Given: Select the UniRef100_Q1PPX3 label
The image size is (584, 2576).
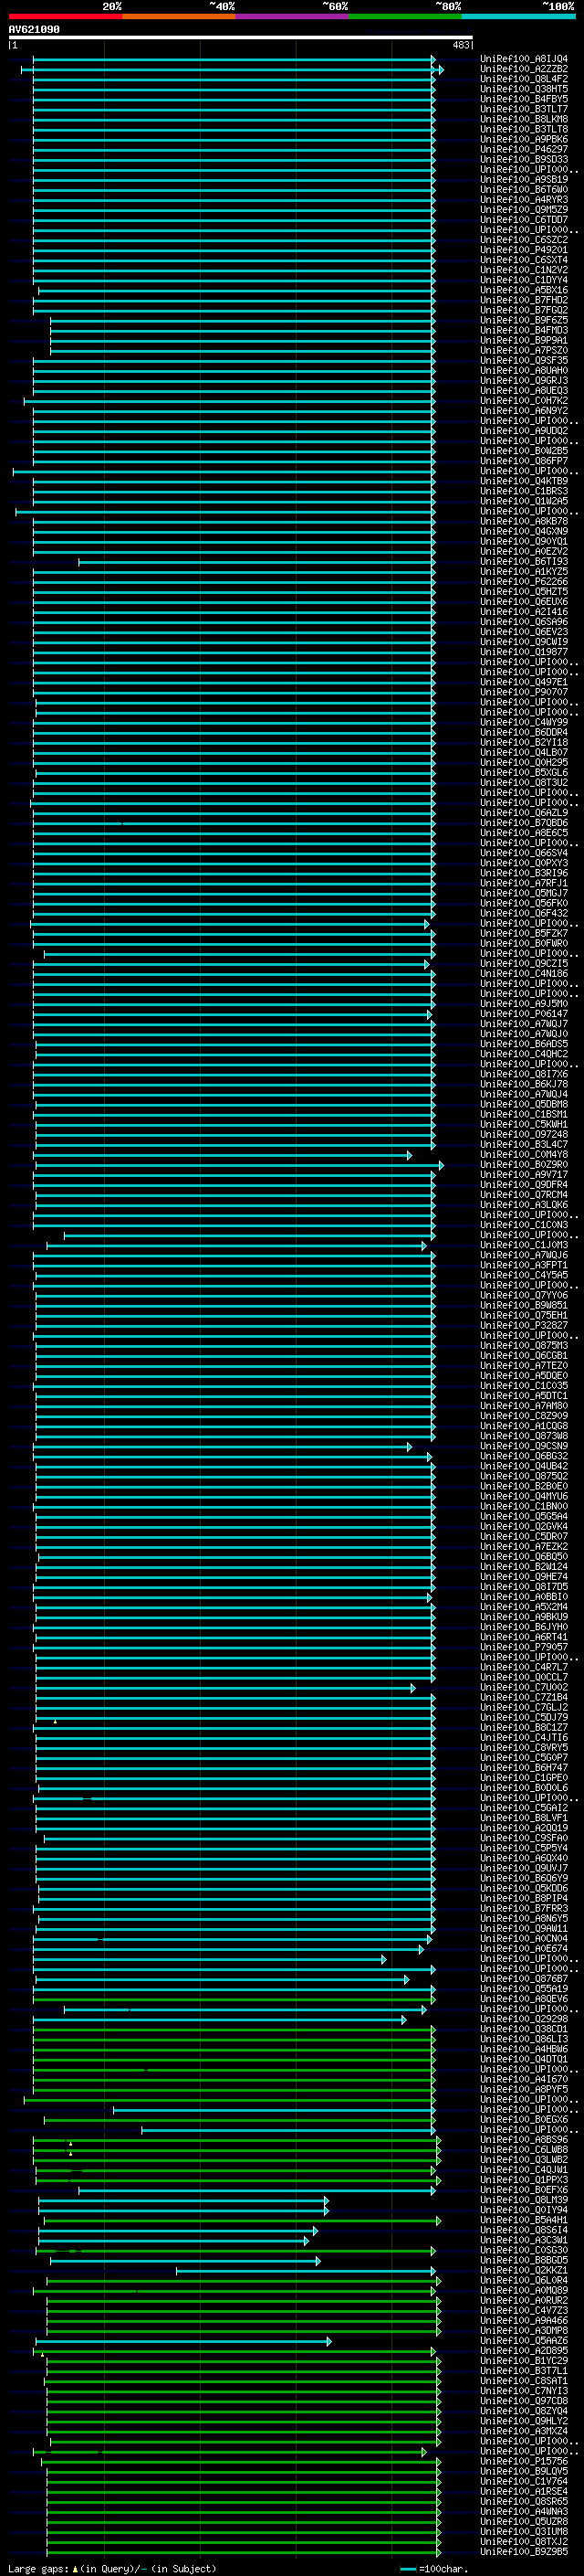Looking at the screenshot, I should coord(524,2179).
